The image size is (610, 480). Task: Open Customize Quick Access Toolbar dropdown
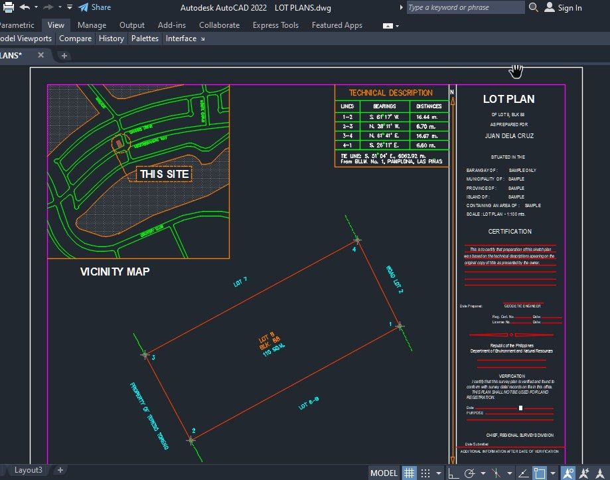[70, 7]
